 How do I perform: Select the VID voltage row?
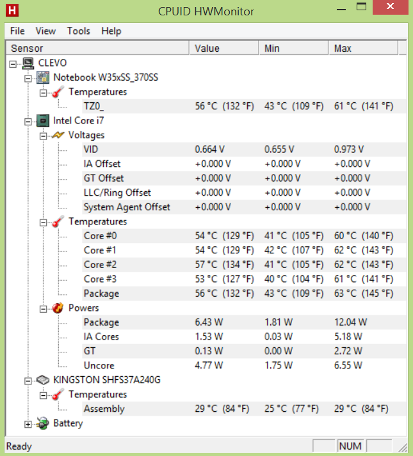pyautogui.click(x=245, y=150)
